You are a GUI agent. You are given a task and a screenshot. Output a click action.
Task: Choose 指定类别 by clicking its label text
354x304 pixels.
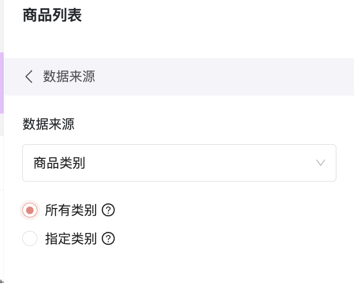pyautogui.click(x=71, y=239)
